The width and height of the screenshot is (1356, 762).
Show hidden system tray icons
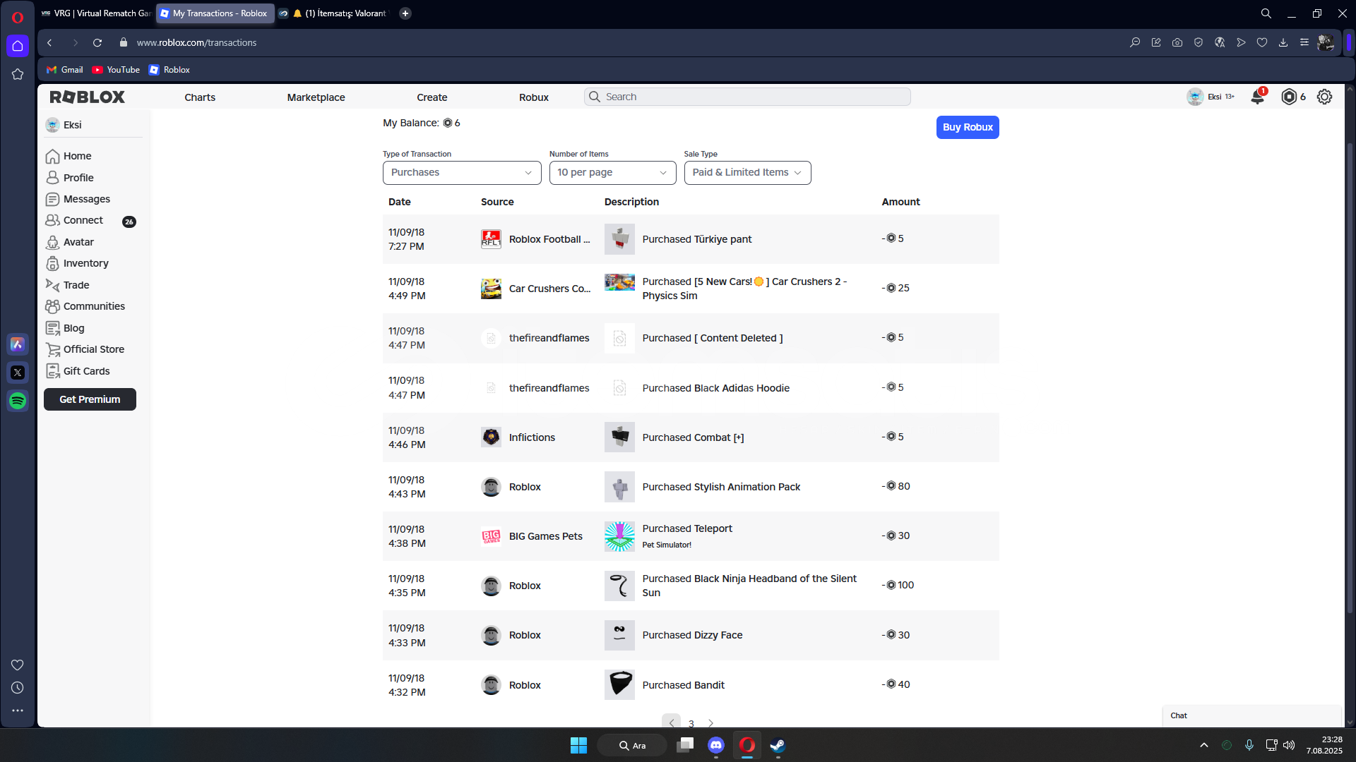[x=1204, y=745]
